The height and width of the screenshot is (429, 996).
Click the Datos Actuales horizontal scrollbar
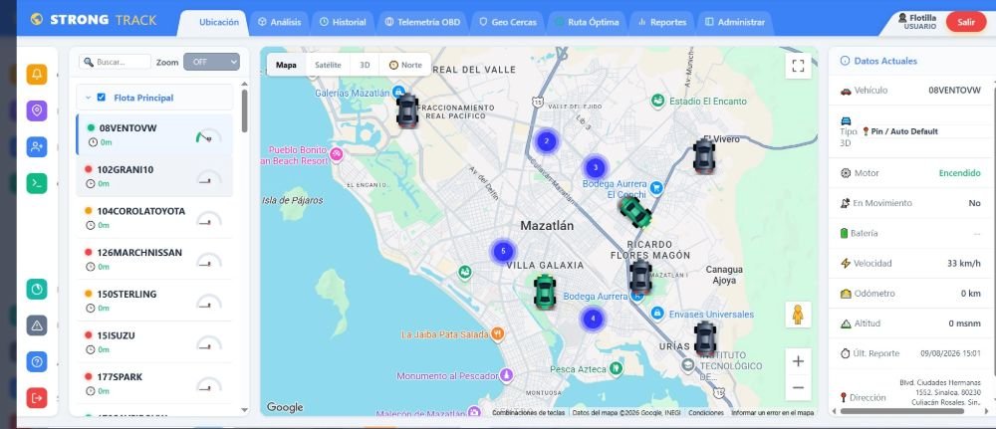pyautogui.click(x=902, y=411)
